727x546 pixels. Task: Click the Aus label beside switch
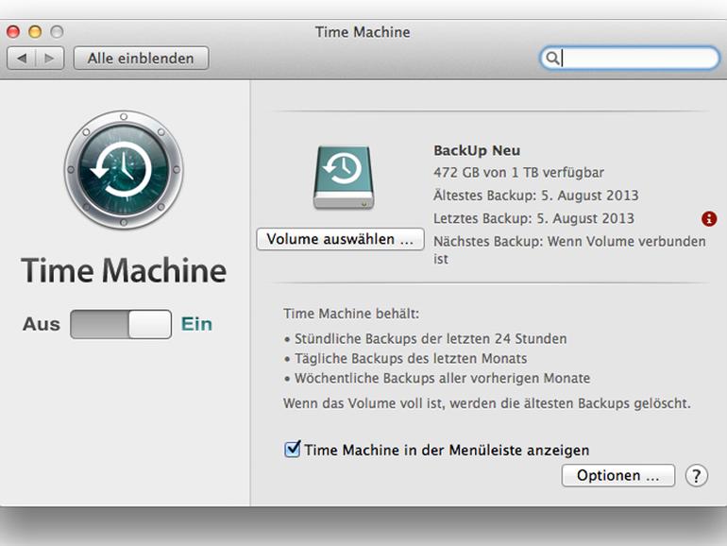[42, 324]
